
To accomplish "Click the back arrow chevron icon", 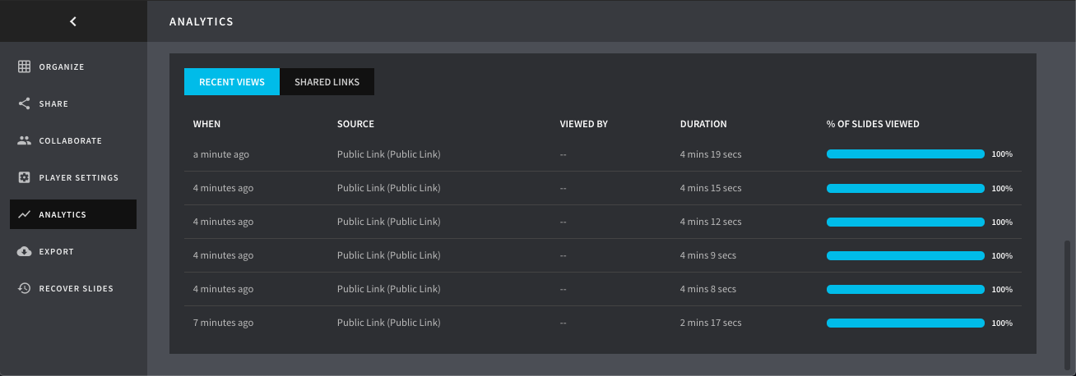I will (x=73, y=21).
